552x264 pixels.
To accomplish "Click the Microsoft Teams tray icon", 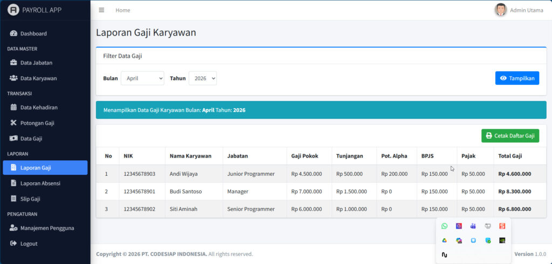I will (473, 226).
